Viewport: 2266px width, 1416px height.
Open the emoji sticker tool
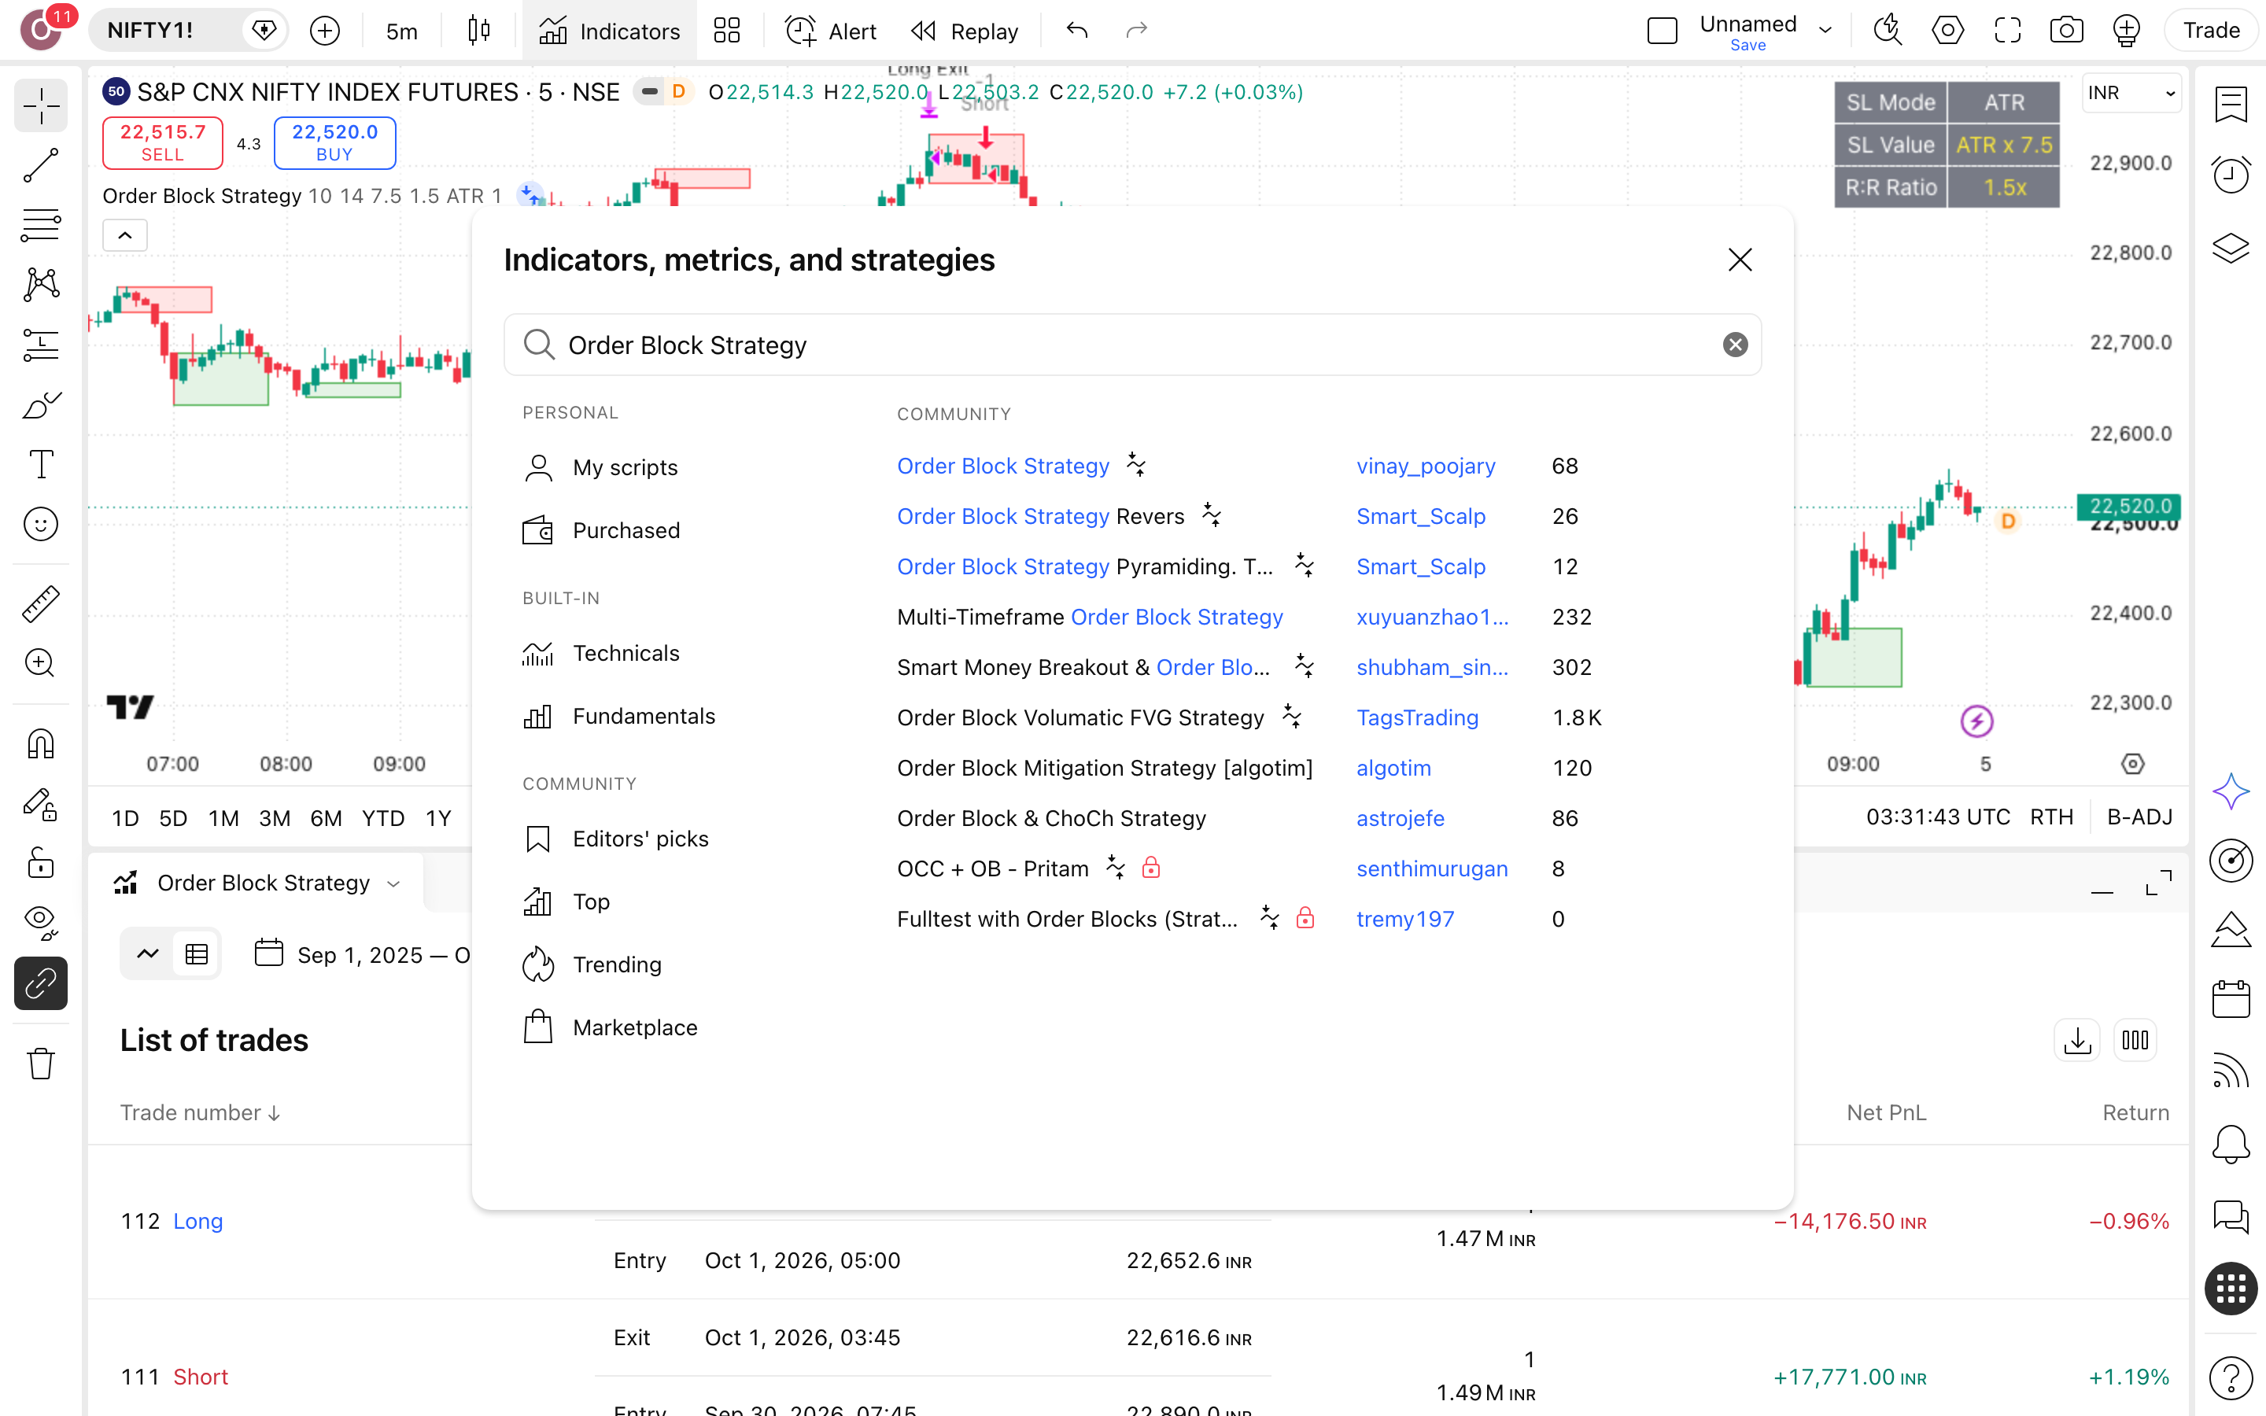point(41,525)
